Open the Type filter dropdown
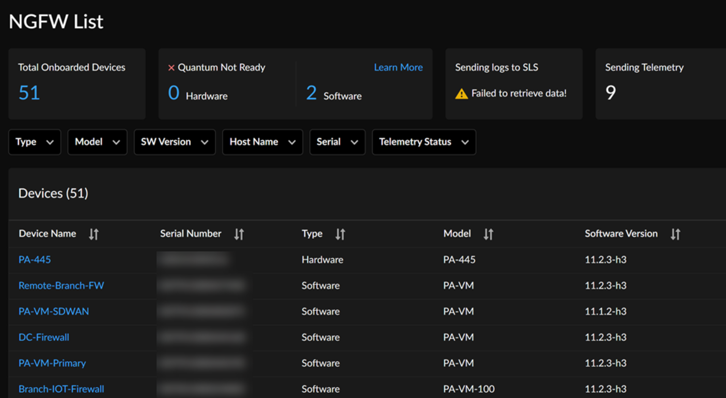Screen dimensions: 726x398 click(35, 142)
